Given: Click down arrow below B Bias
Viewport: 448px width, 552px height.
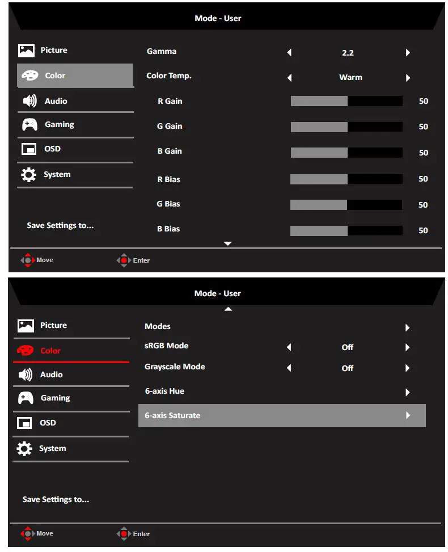Looking at the screenshot, I should click(228, 243).
